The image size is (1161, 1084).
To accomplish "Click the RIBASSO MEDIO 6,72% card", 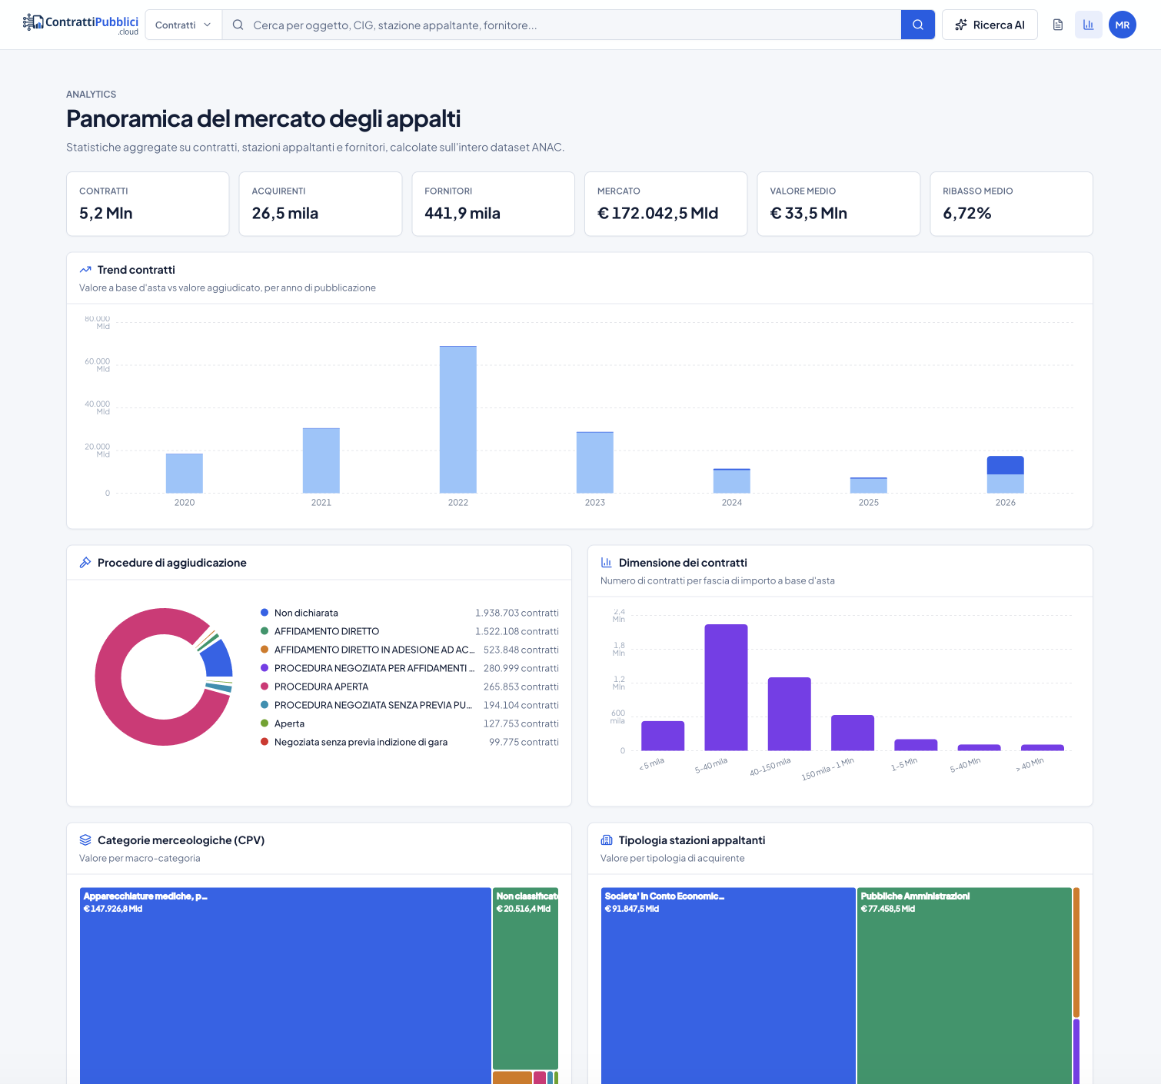I will (1011, 204).
